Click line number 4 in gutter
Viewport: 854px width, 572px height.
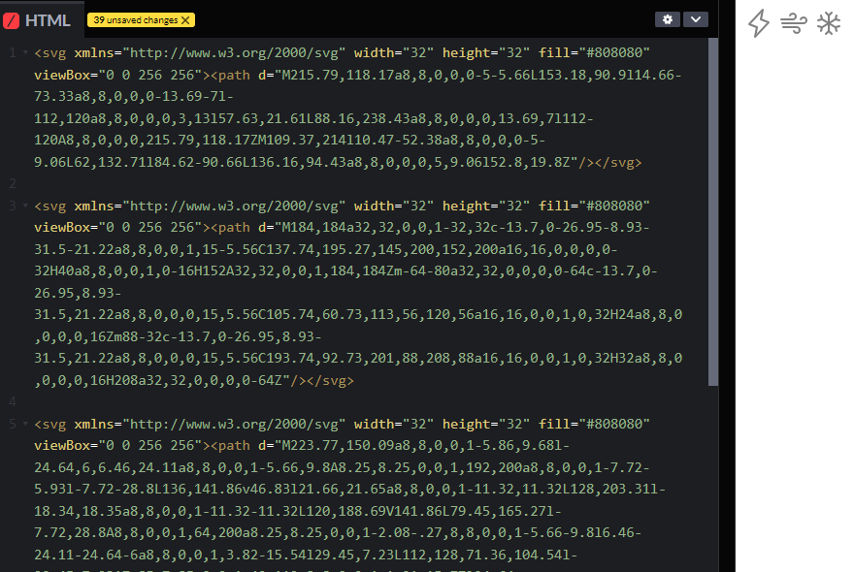[13, 401]
